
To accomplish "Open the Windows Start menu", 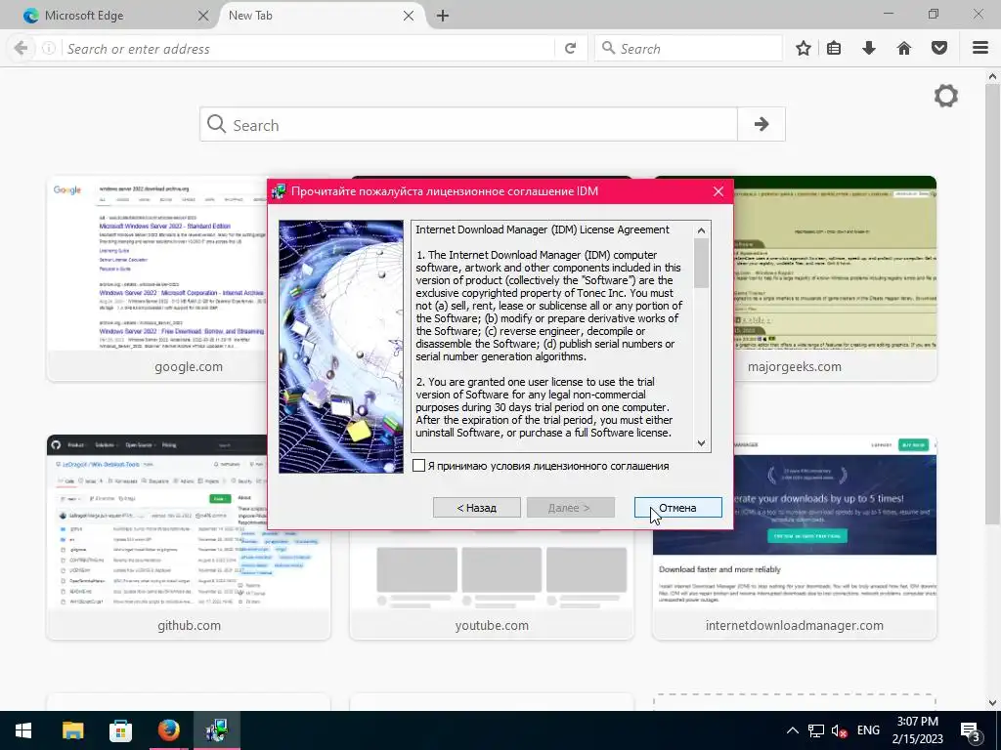I will [23, 730].
